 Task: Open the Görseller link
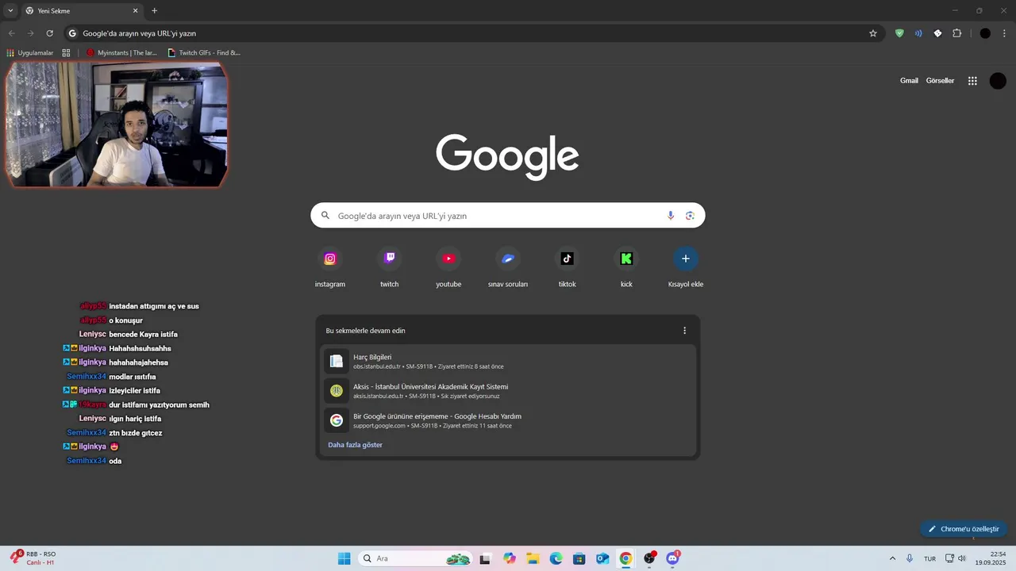tap(940, 81)
